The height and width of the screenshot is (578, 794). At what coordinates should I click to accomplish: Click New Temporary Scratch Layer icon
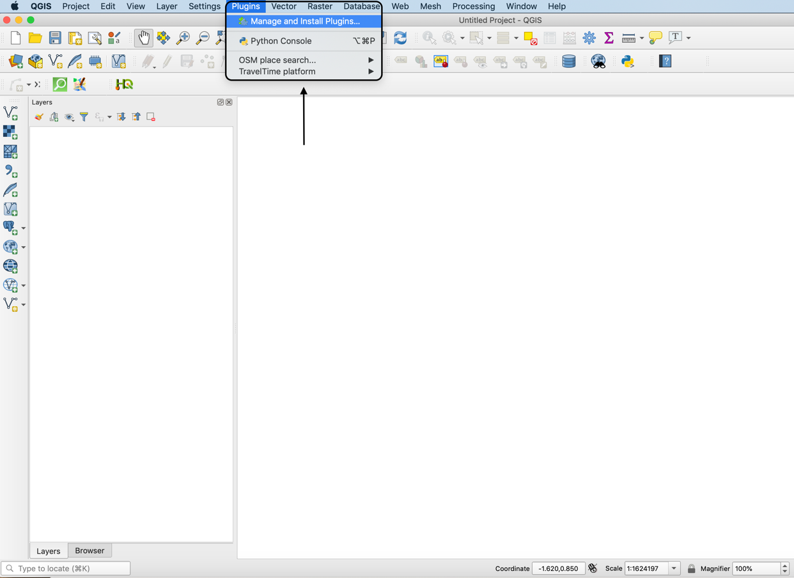[95, 61]
